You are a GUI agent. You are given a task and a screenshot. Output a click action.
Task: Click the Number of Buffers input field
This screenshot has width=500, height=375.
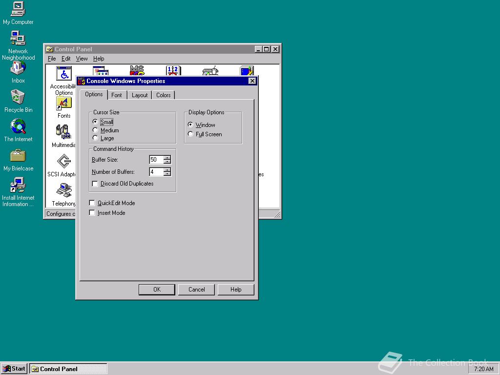[x=156, y=172]
